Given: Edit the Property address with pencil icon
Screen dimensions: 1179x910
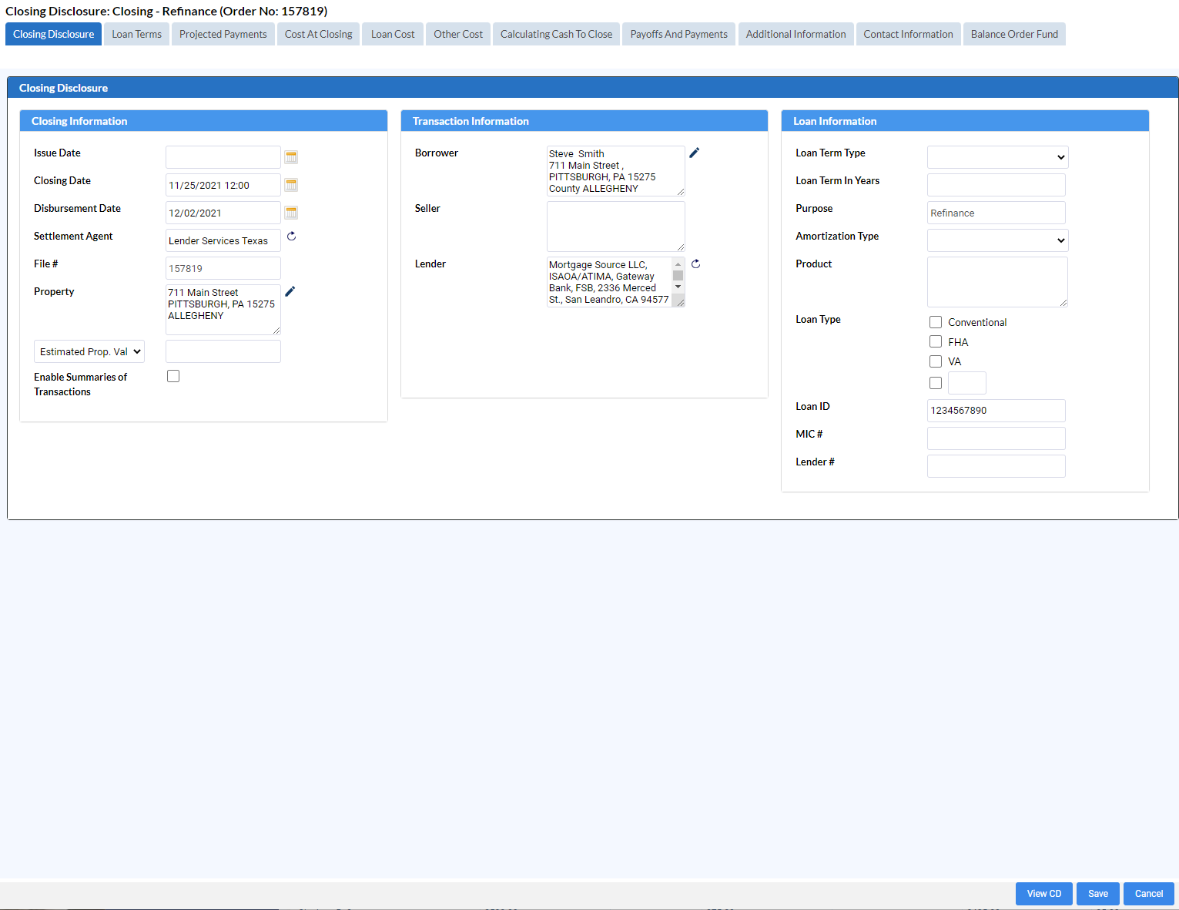Looking at the screenshot, I should (x=290, y=291).
